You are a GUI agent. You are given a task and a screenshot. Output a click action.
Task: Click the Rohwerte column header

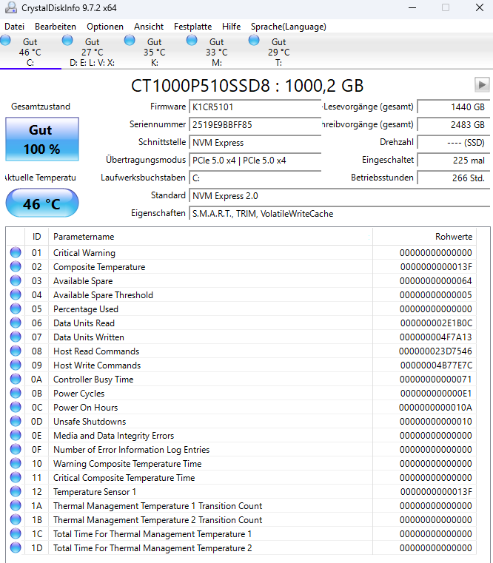click(424, 237)
